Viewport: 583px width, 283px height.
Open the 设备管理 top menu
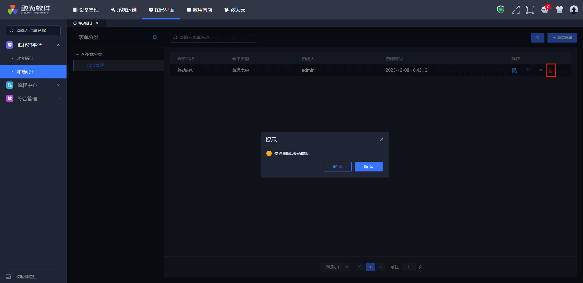(x=86, y=10)
